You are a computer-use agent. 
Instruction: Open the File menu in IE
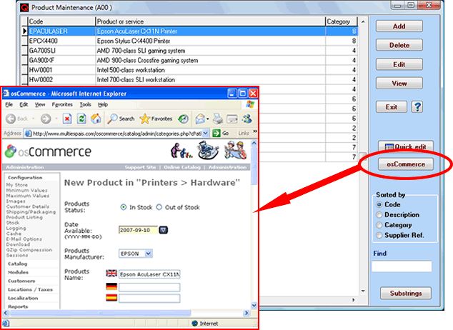click(x=9, y=104)
